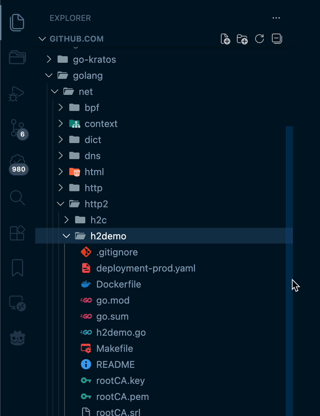320x416 pixels.
Task: Open Explorer more actions ellipsis menu
Action: tap(276, 18)
